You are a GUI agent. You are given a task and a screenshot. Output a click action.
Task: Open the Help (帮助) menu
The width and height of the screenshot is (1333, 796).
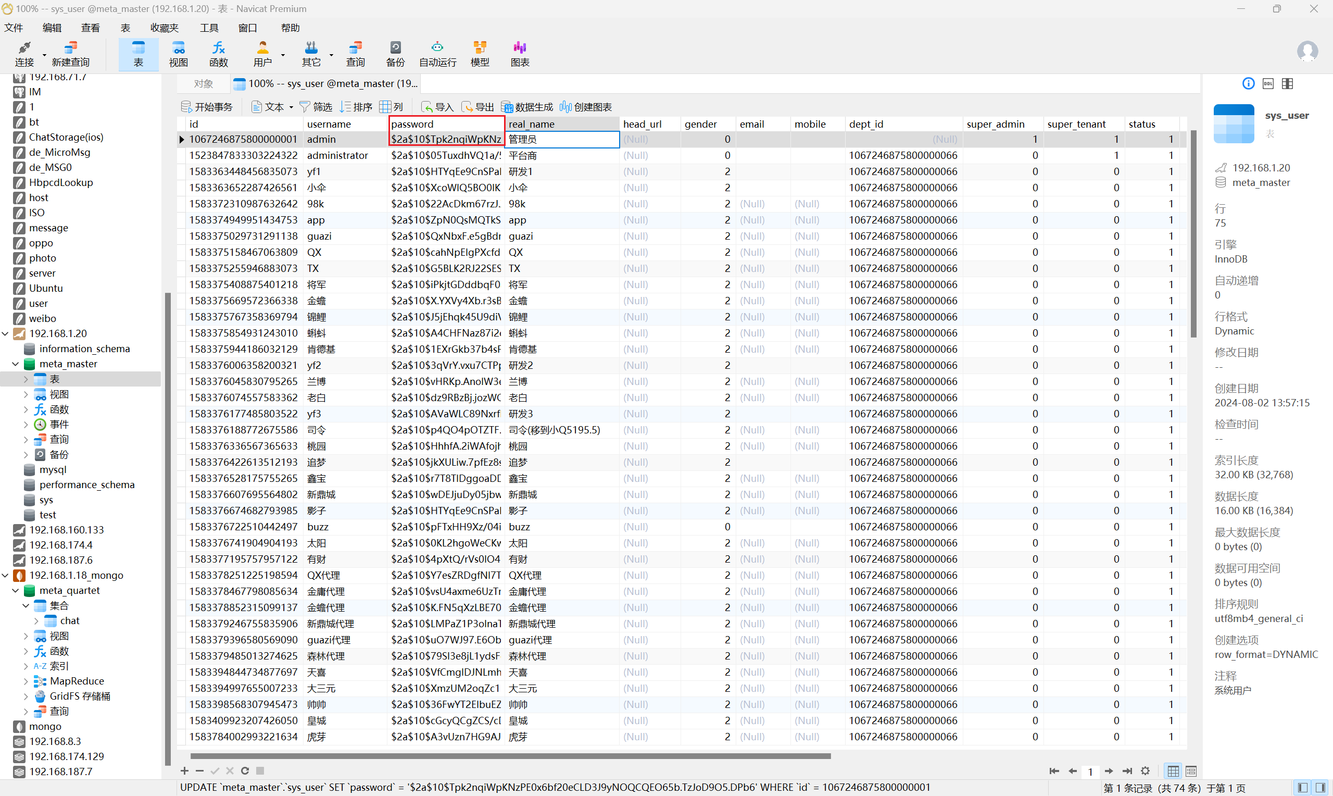[x=290, y=28]
